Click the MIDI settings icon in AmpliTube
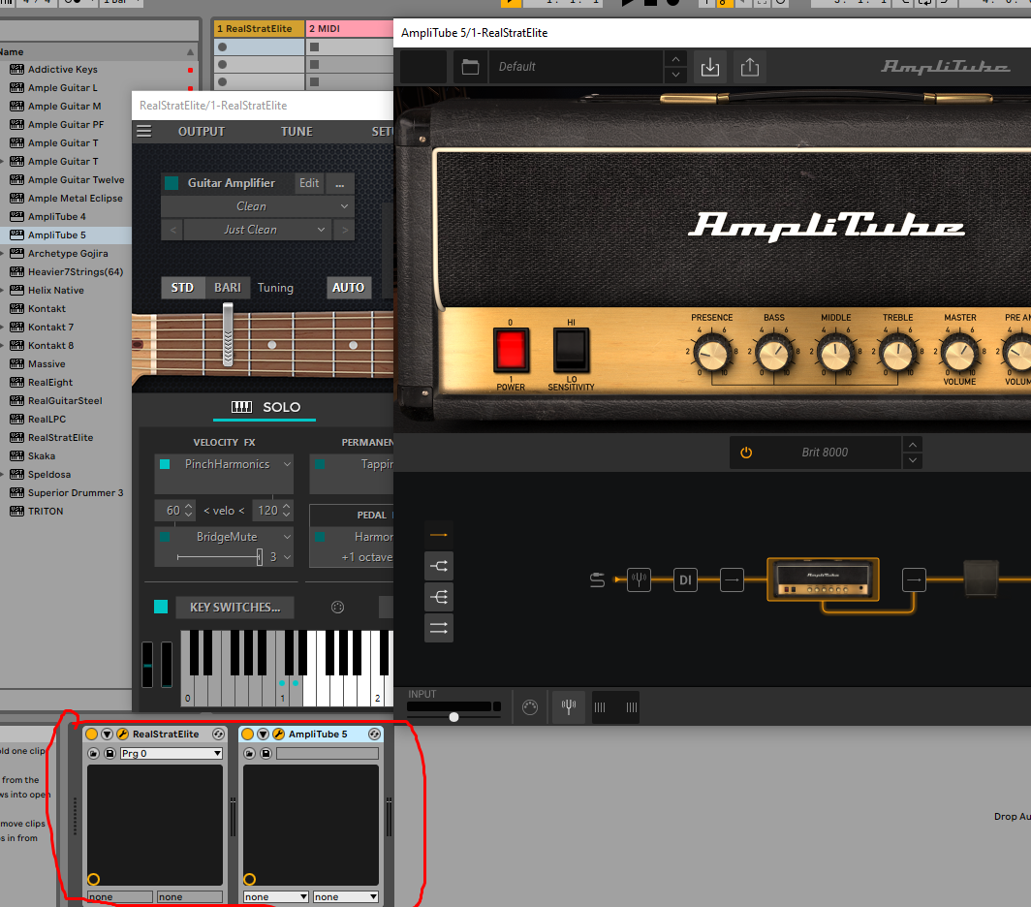The width and height of the screenshot is (1031, 907). [530, 707]
